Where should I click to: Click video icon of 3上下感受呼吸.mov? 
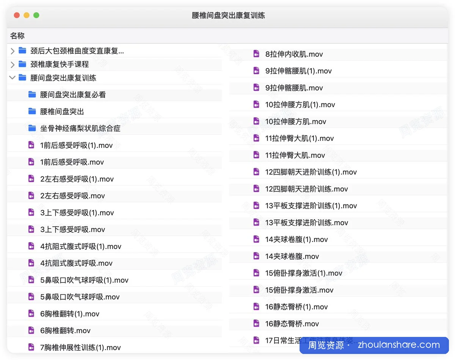pos(31,229)
